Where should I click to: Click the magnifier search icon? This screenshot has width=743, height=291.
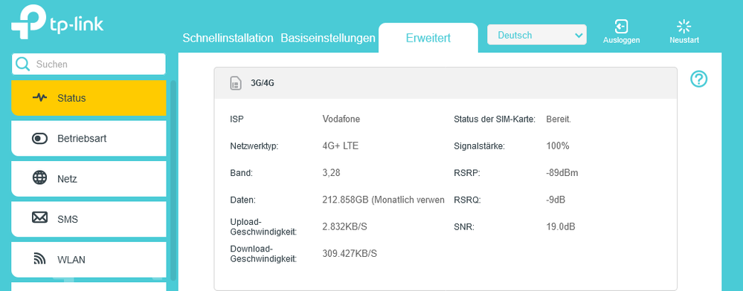22,64
